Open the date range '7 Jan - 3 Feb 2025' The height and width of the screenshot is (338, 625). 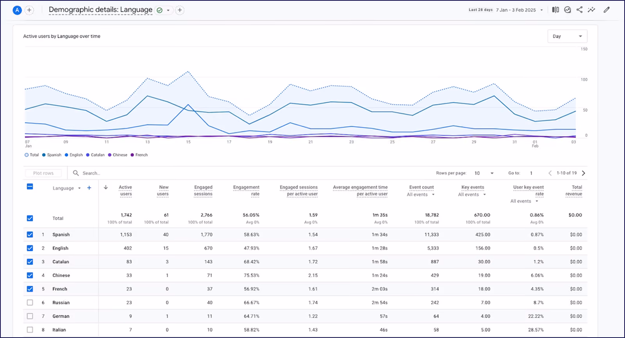tap(516, 10)
